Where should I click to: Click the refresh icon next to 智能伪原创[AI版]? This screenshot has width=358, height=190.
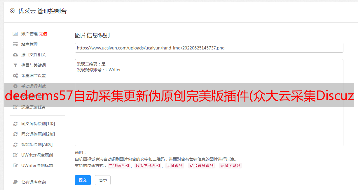pos(15,145)
